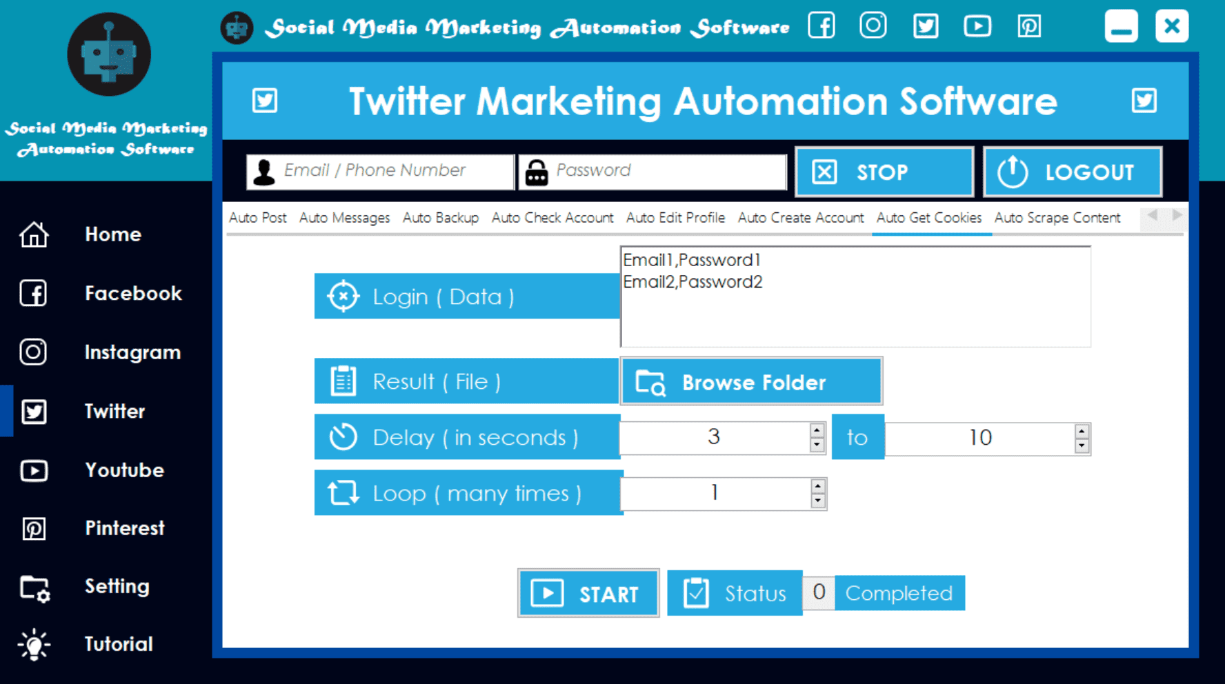This screenshot has width=1225, height=684.
Task: Click the large robot logo in sidebar
Action: click(x=109, y=54)
